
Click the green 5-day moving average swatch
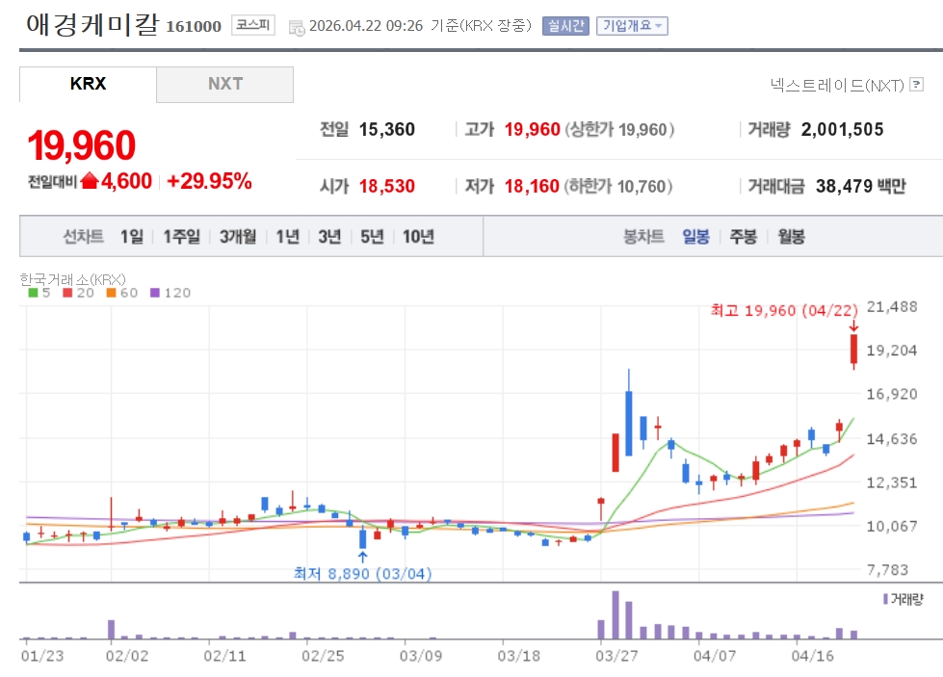[32, 293]
